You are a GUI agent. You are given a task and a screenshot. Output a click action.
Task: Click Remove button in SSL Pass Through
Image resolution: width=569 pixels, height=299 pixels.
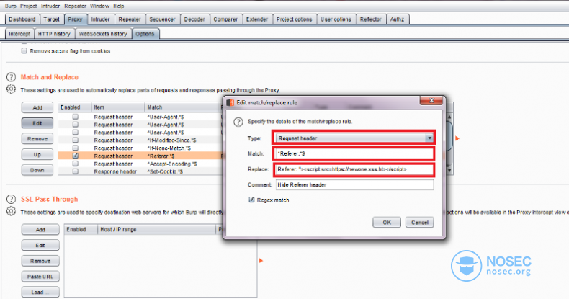point(40,261)
